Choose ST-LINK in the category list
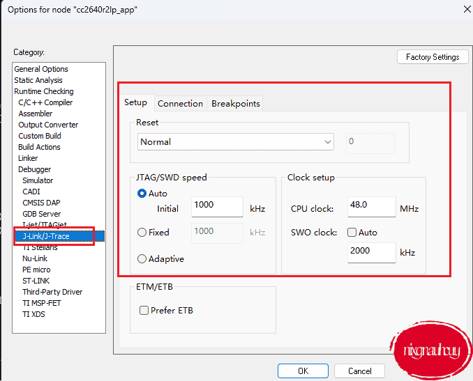 click(36, 281)
